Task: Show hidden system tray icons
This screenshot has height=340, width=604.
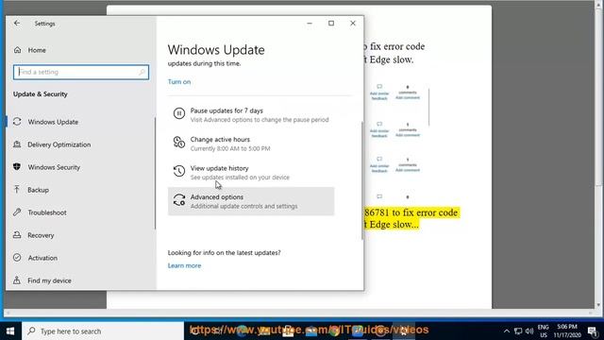Action: tap(507, 331)
